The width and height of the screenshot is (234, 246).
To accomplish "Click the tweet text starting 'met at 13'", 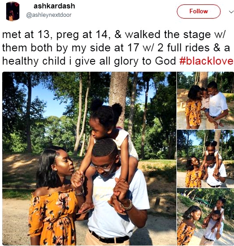I will tap(117, 48).
